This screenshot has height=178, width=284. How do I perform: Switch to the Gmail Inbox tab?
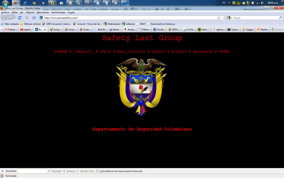pyautogui.click(x=11, y=30)
